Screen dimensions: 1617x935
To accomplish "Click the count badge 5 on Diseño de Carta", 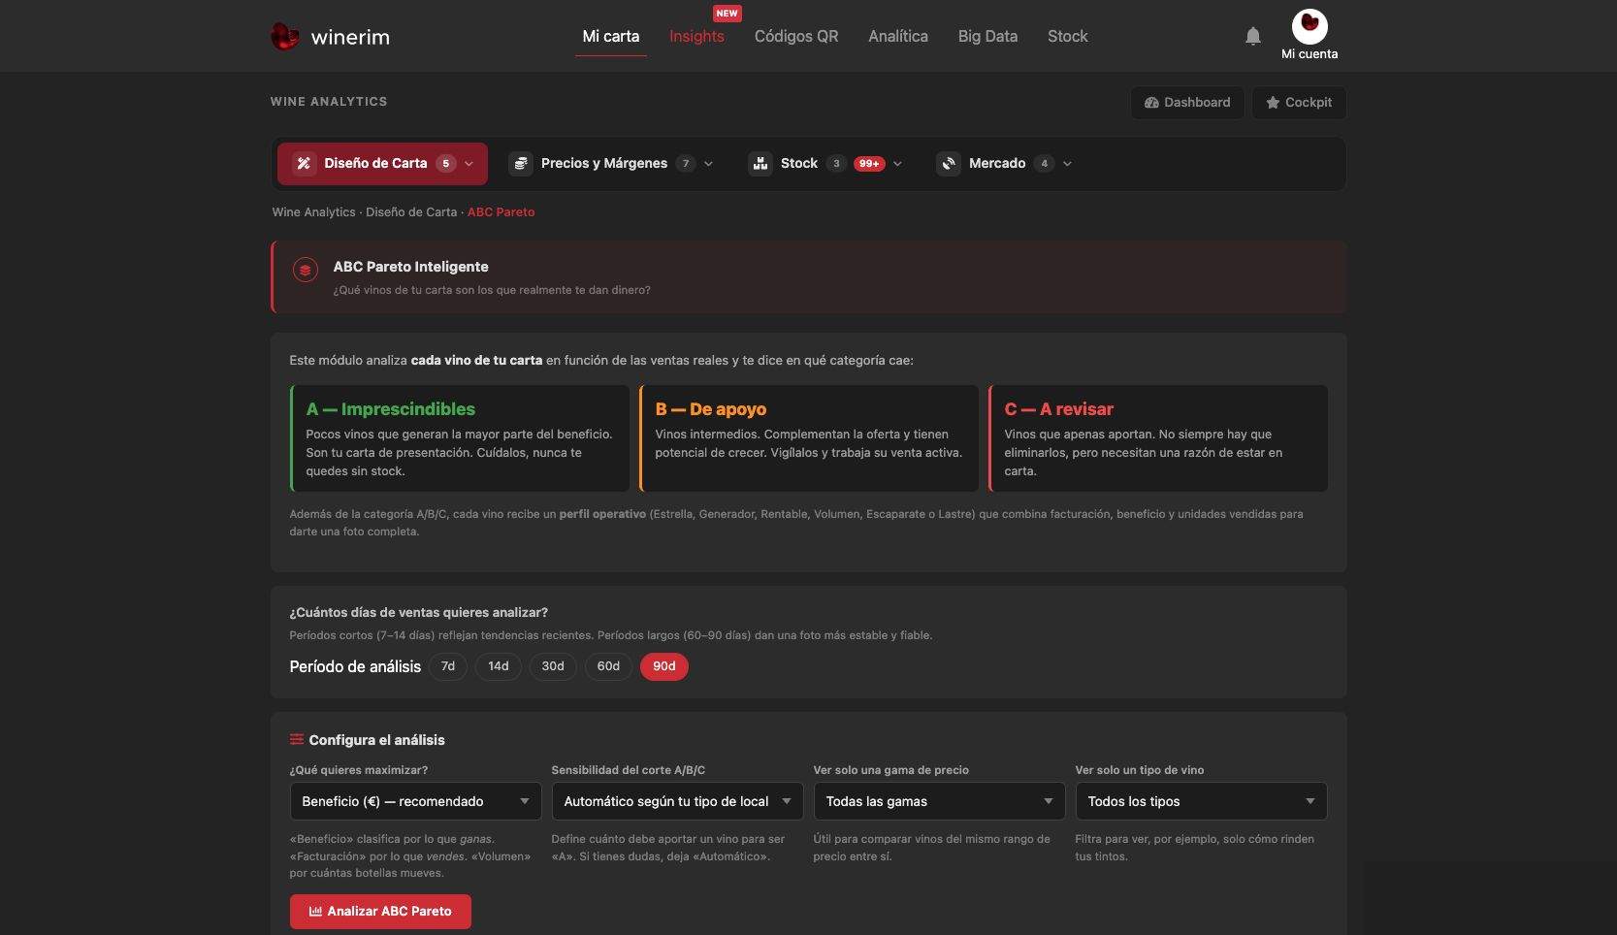I will click(x=446, y=163).
